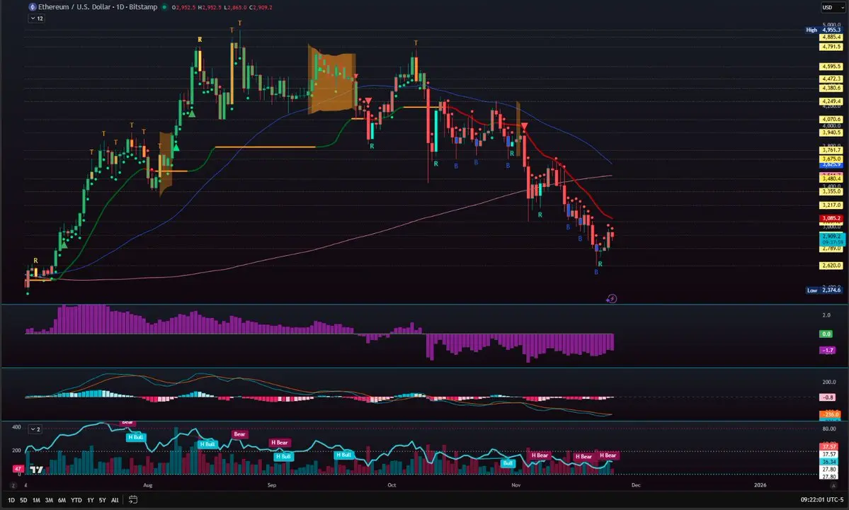Click the Ethereum symbol logo icon

pos(33,7)
